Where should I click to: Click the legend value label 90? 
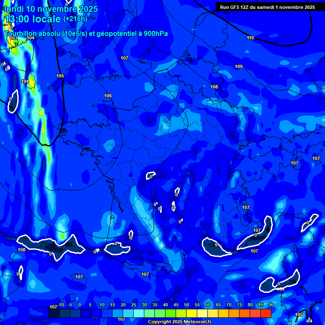point(271,305)
